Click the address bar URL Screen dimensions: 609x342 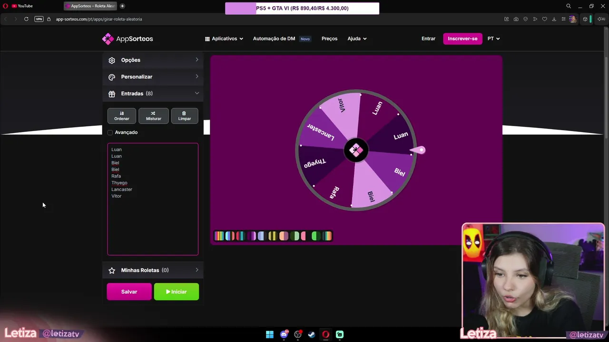(x=99, y=19)
